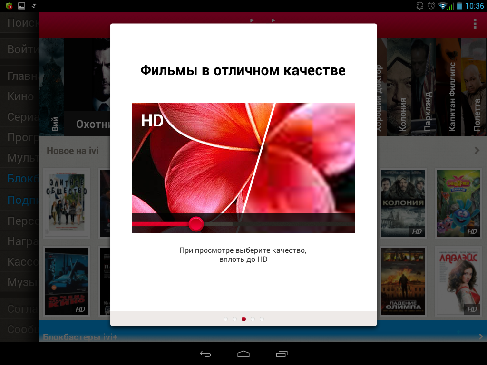Tap the battery indicator icon
The width and height of the screenshot is (487, 365).
[x=459, y=6]
